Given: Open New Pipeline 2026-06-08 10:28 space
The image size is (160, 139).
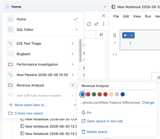Looking at the screenshot, I should coord(41,75).
